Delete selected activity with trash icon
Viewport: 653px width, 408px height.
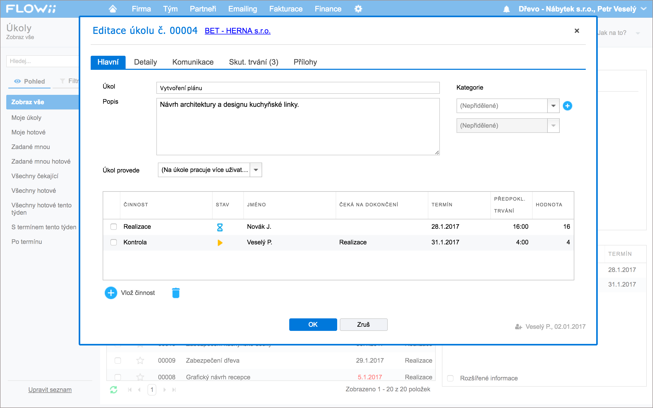(x=176, y=293)
